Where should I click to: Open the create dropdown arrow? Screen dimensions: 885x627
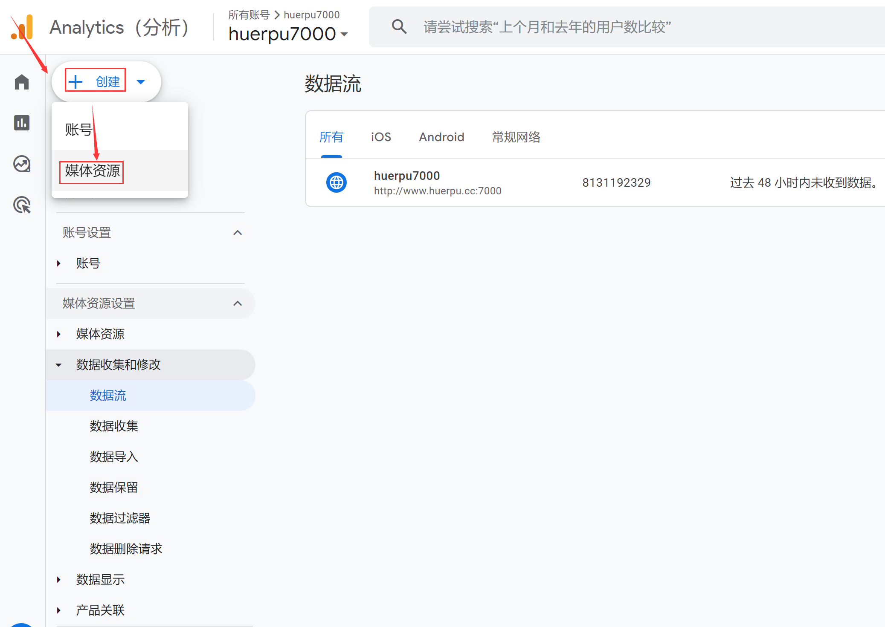pos(141,82)
